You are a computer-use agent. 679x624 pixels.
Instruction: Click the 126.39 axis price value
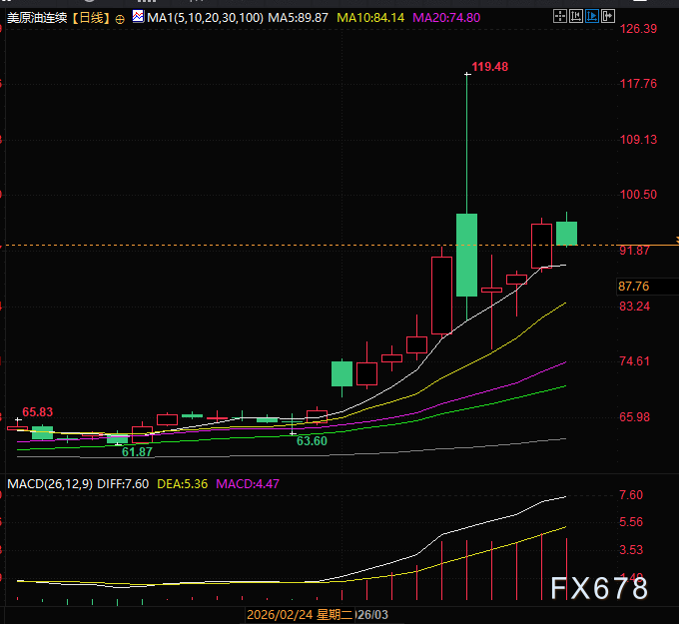pos(638,29)
